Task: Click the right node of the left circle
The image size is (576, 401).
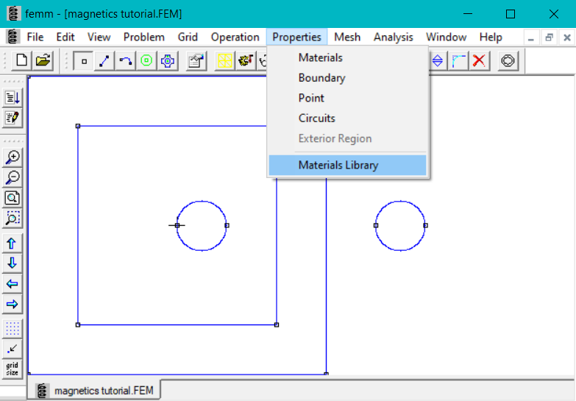Action: (x=227, y=225)
